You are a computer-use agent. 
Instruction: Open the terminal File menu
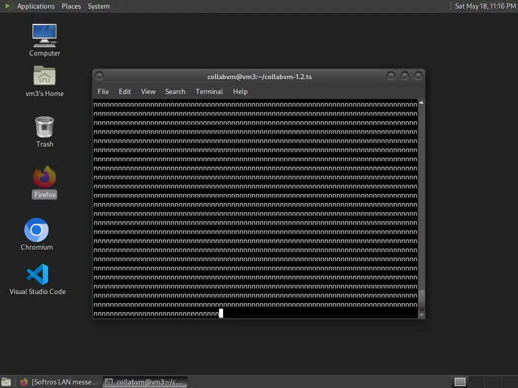coord(103,92)
